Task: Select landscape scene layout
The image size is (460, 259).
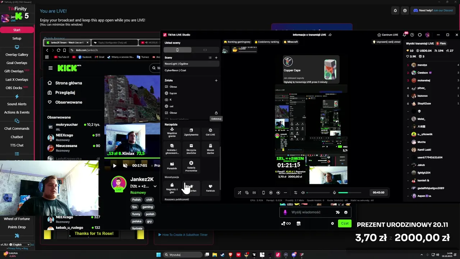Action: [x=205, y=50]
